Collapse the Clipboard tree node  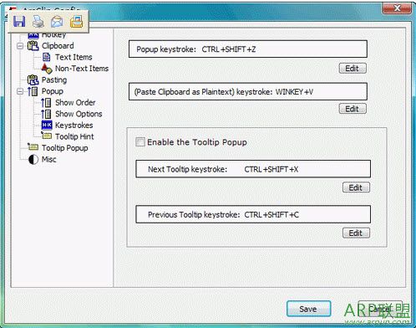click(x=20, y=46)
